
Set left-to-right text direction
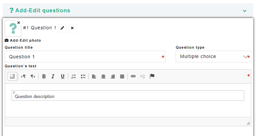23,76
